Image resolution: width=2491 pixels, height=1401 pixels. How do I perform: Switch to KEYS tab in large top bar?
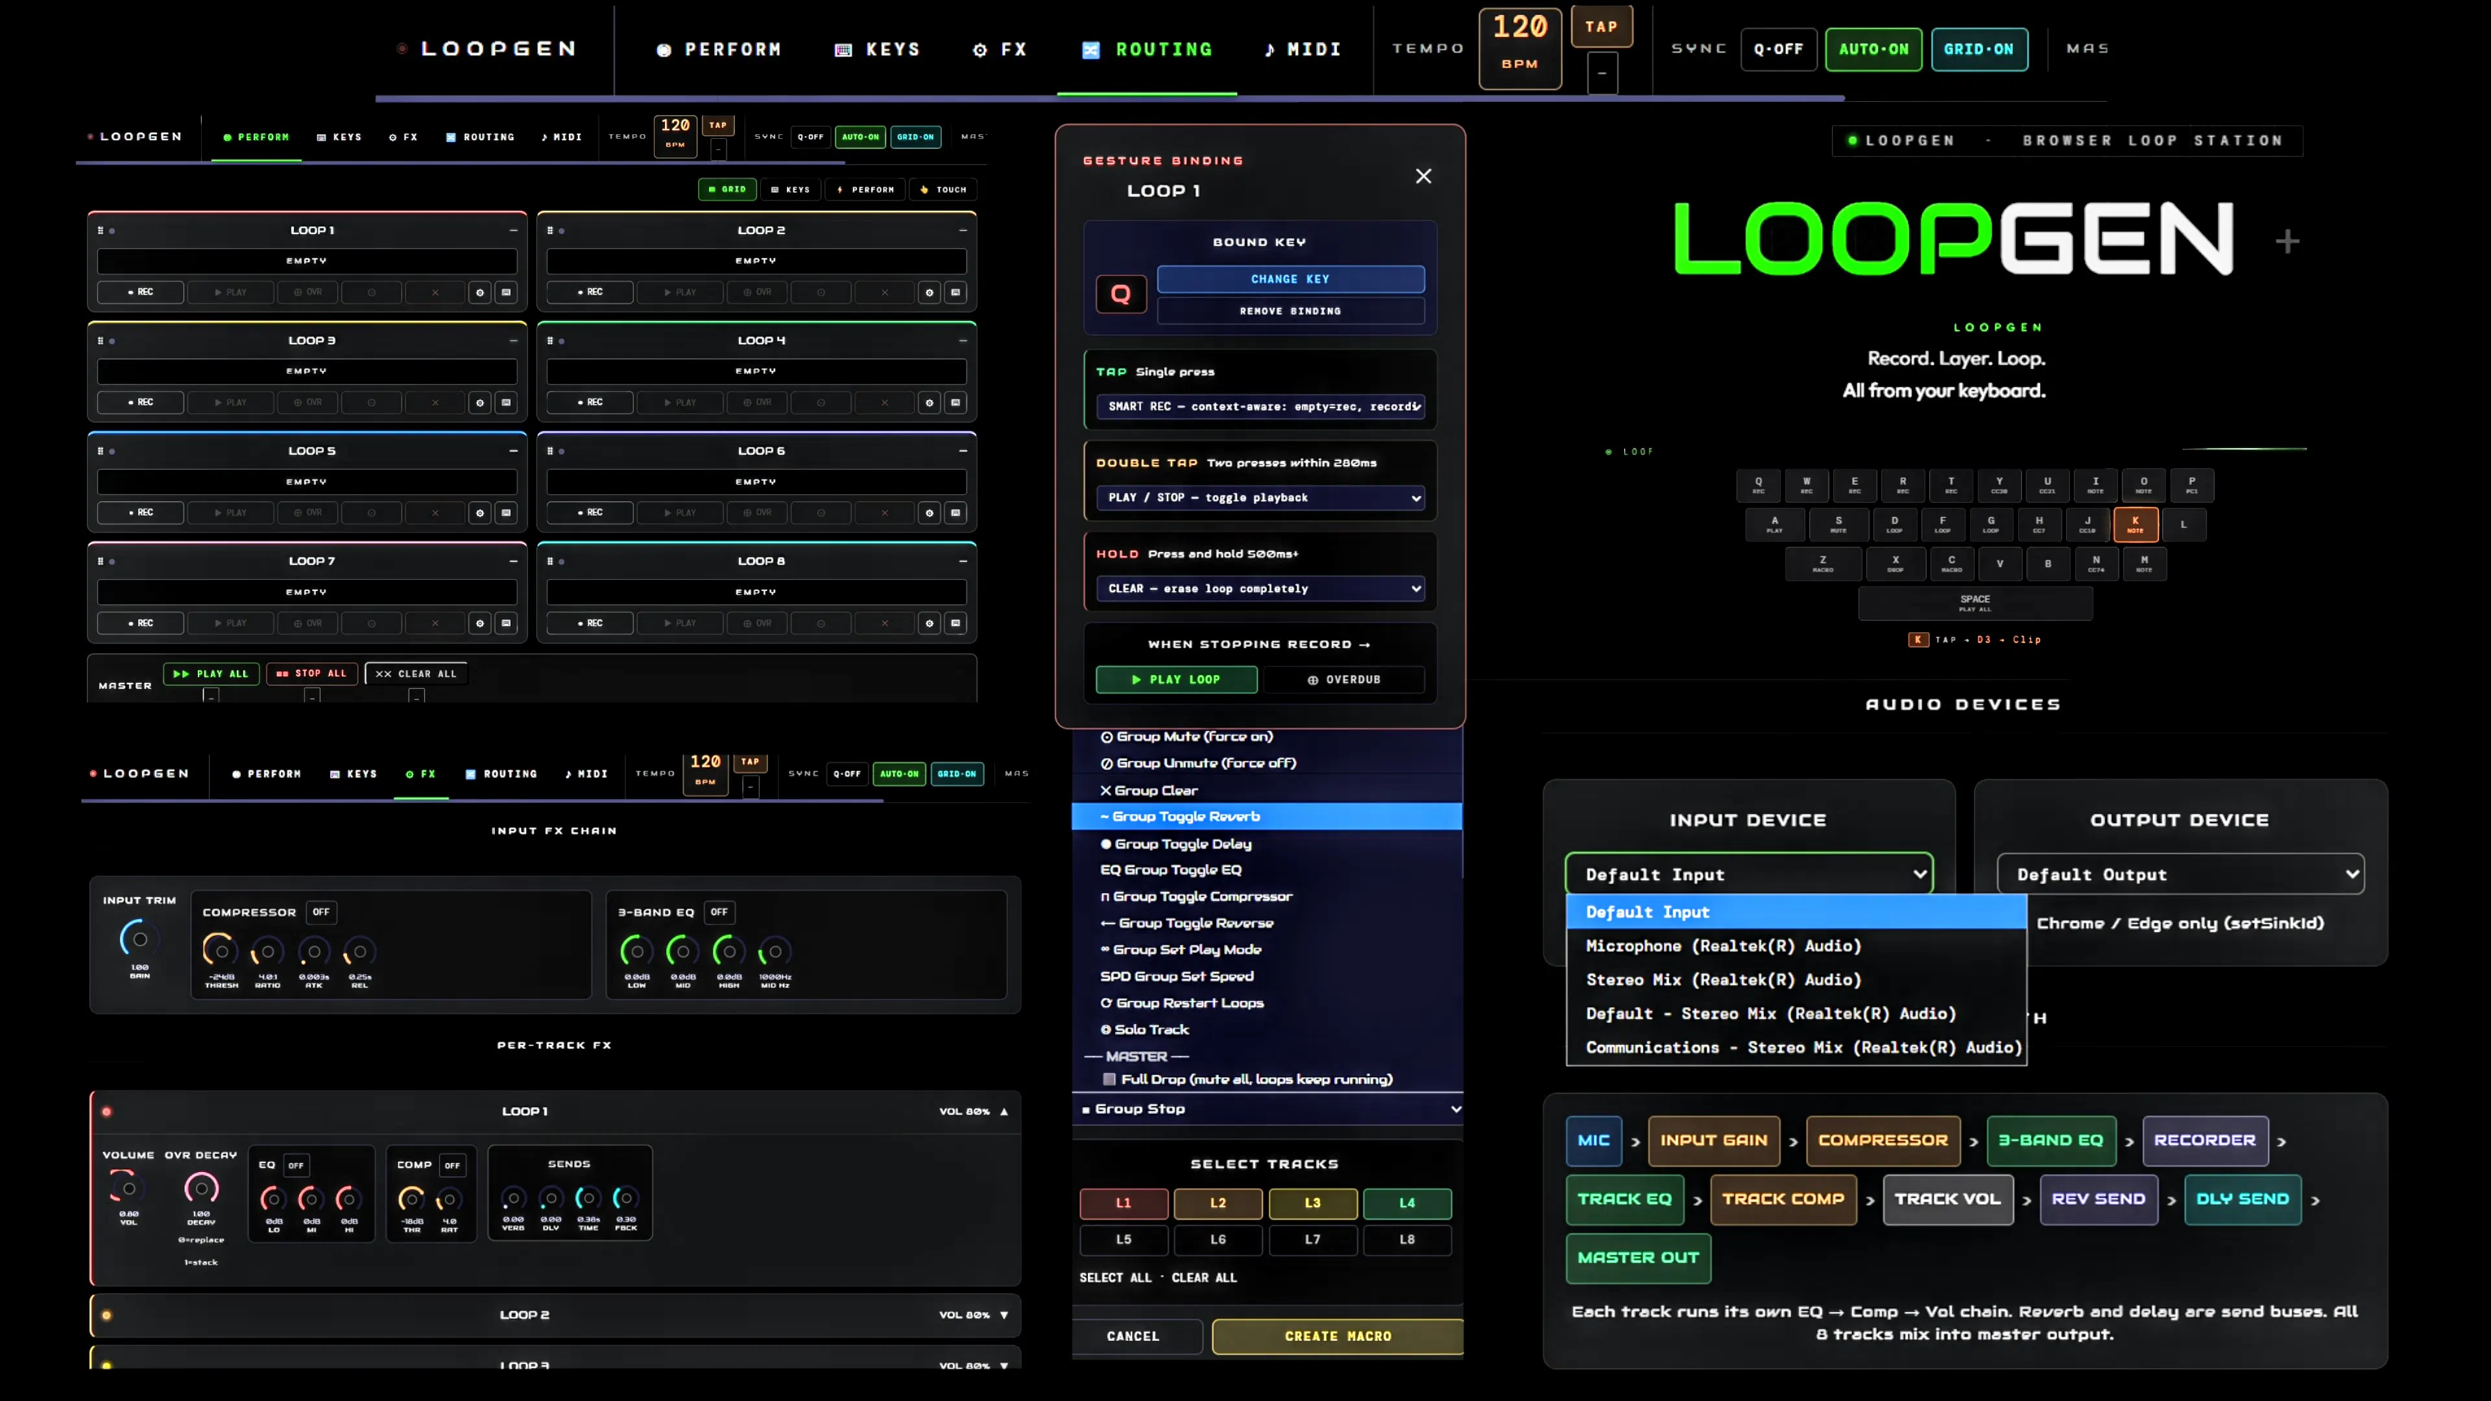[x=877, y=49]
